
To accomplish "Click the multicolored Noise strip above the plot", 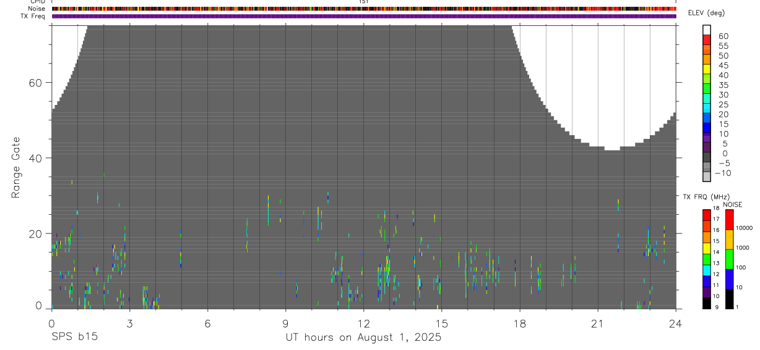I will click(364, 9).
